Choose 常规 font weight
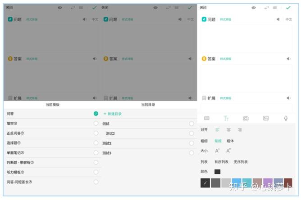 point(218,141)
